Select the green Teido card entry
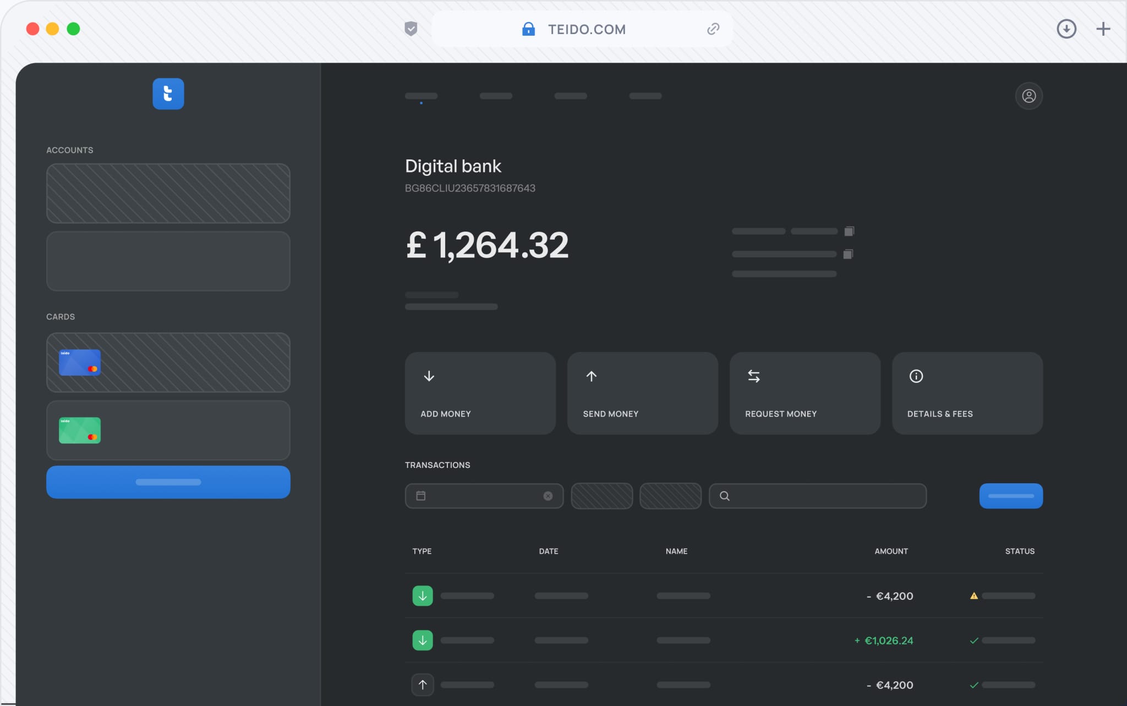The width and height of the screenshot is (1127, 706). tap(168, 431)
